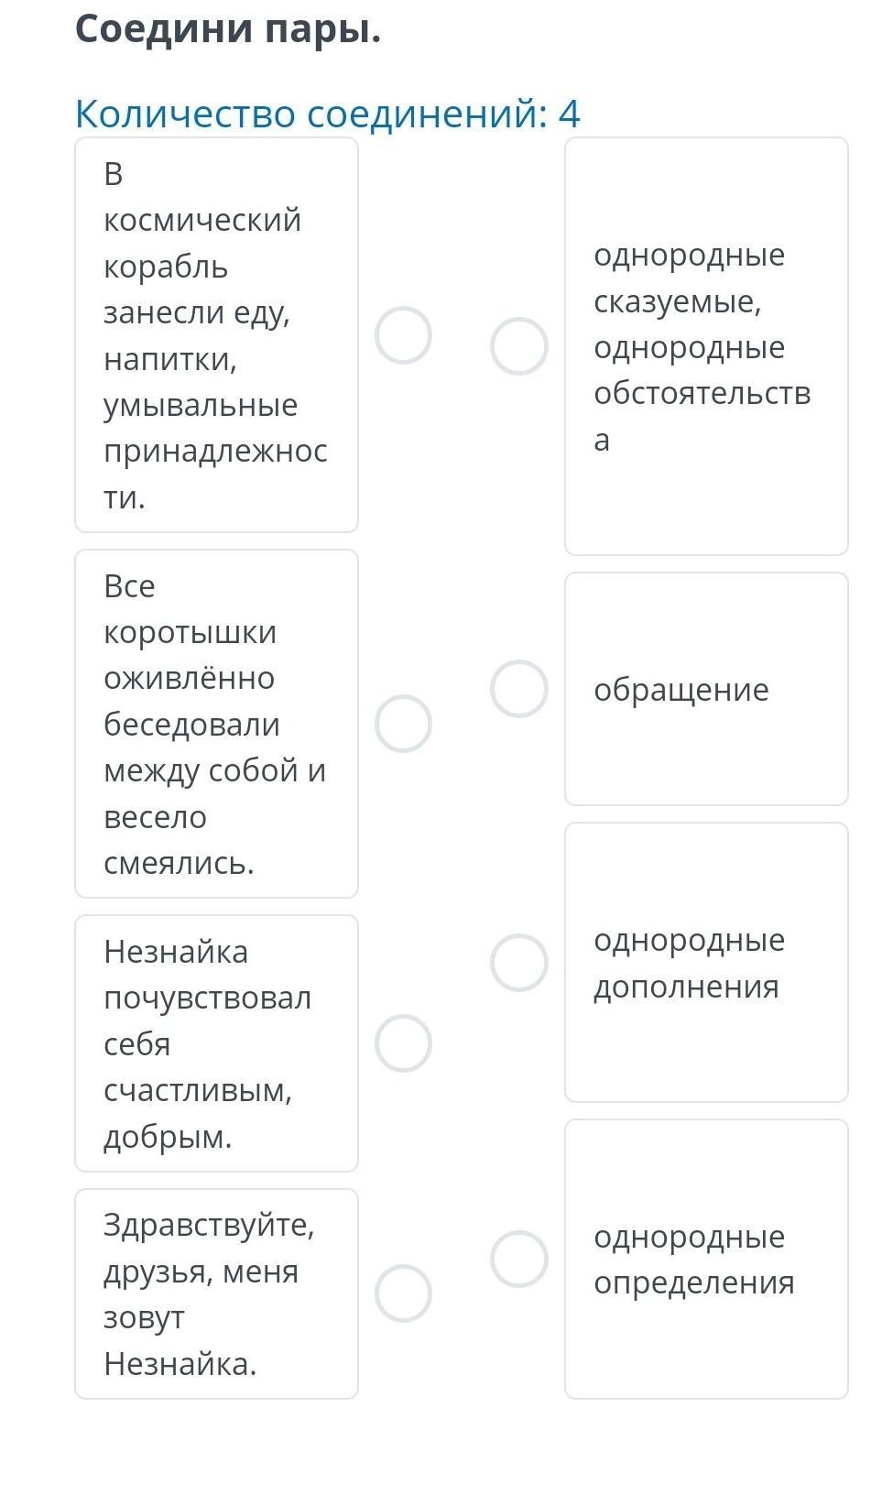
Task: Click the word 'умывальные' in the first sentence card
Action: point(201,405)
